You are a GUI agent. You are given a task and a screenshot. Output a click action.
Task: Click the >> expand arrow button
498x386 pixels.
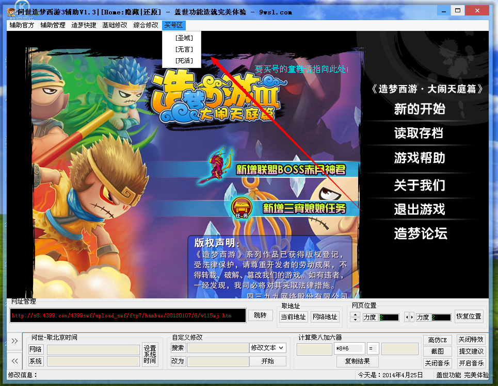[x=14, y=341]
